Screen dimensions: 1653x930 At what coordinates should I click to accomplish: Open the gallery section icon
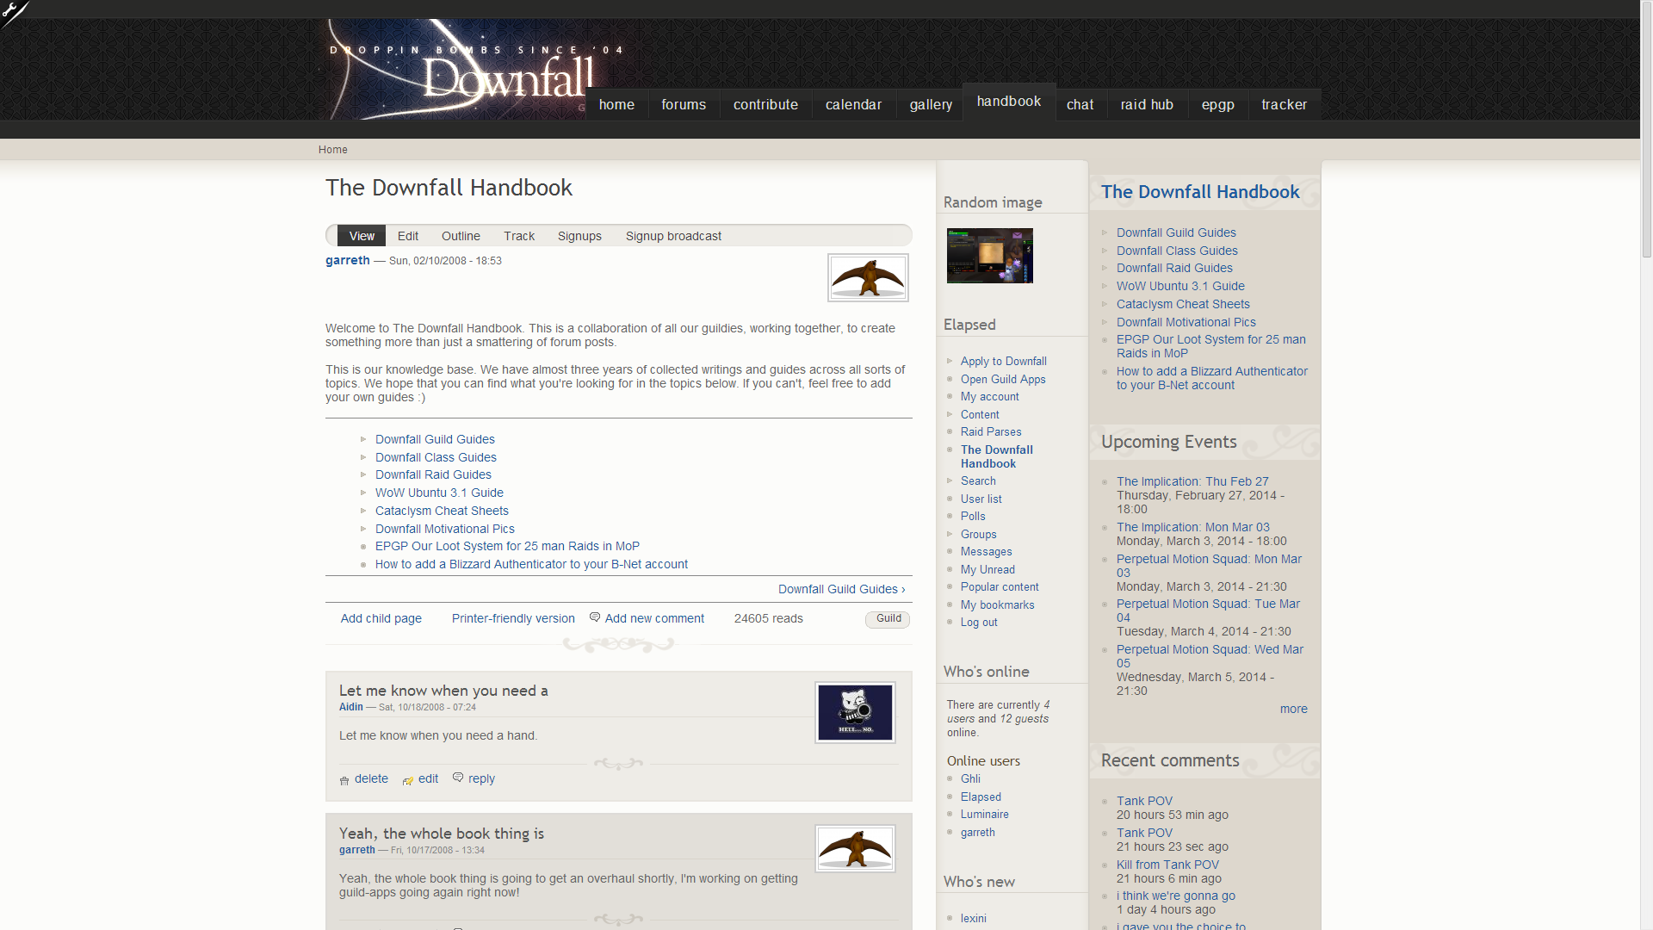tap(931, 106)
